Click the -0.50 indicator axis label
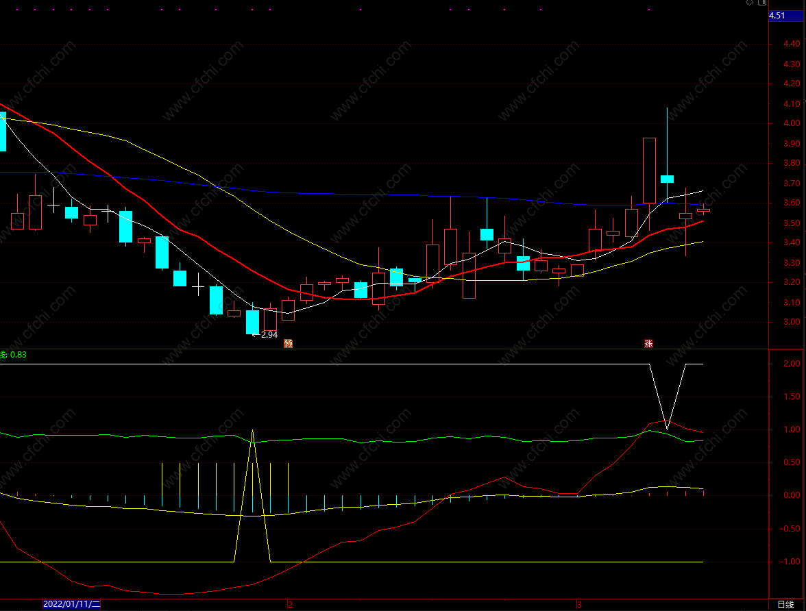This screenshot has height=611, width=806. (x=791, y=528)
